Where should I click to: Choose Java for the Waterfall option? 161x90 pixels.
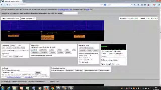click(128, 18)
